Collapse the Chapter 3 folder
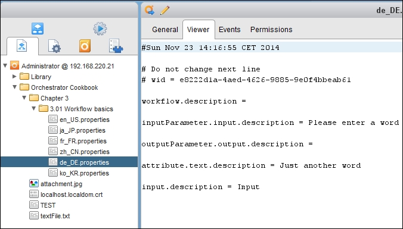Viewport: 403px width, 229px height. [24, 98]
